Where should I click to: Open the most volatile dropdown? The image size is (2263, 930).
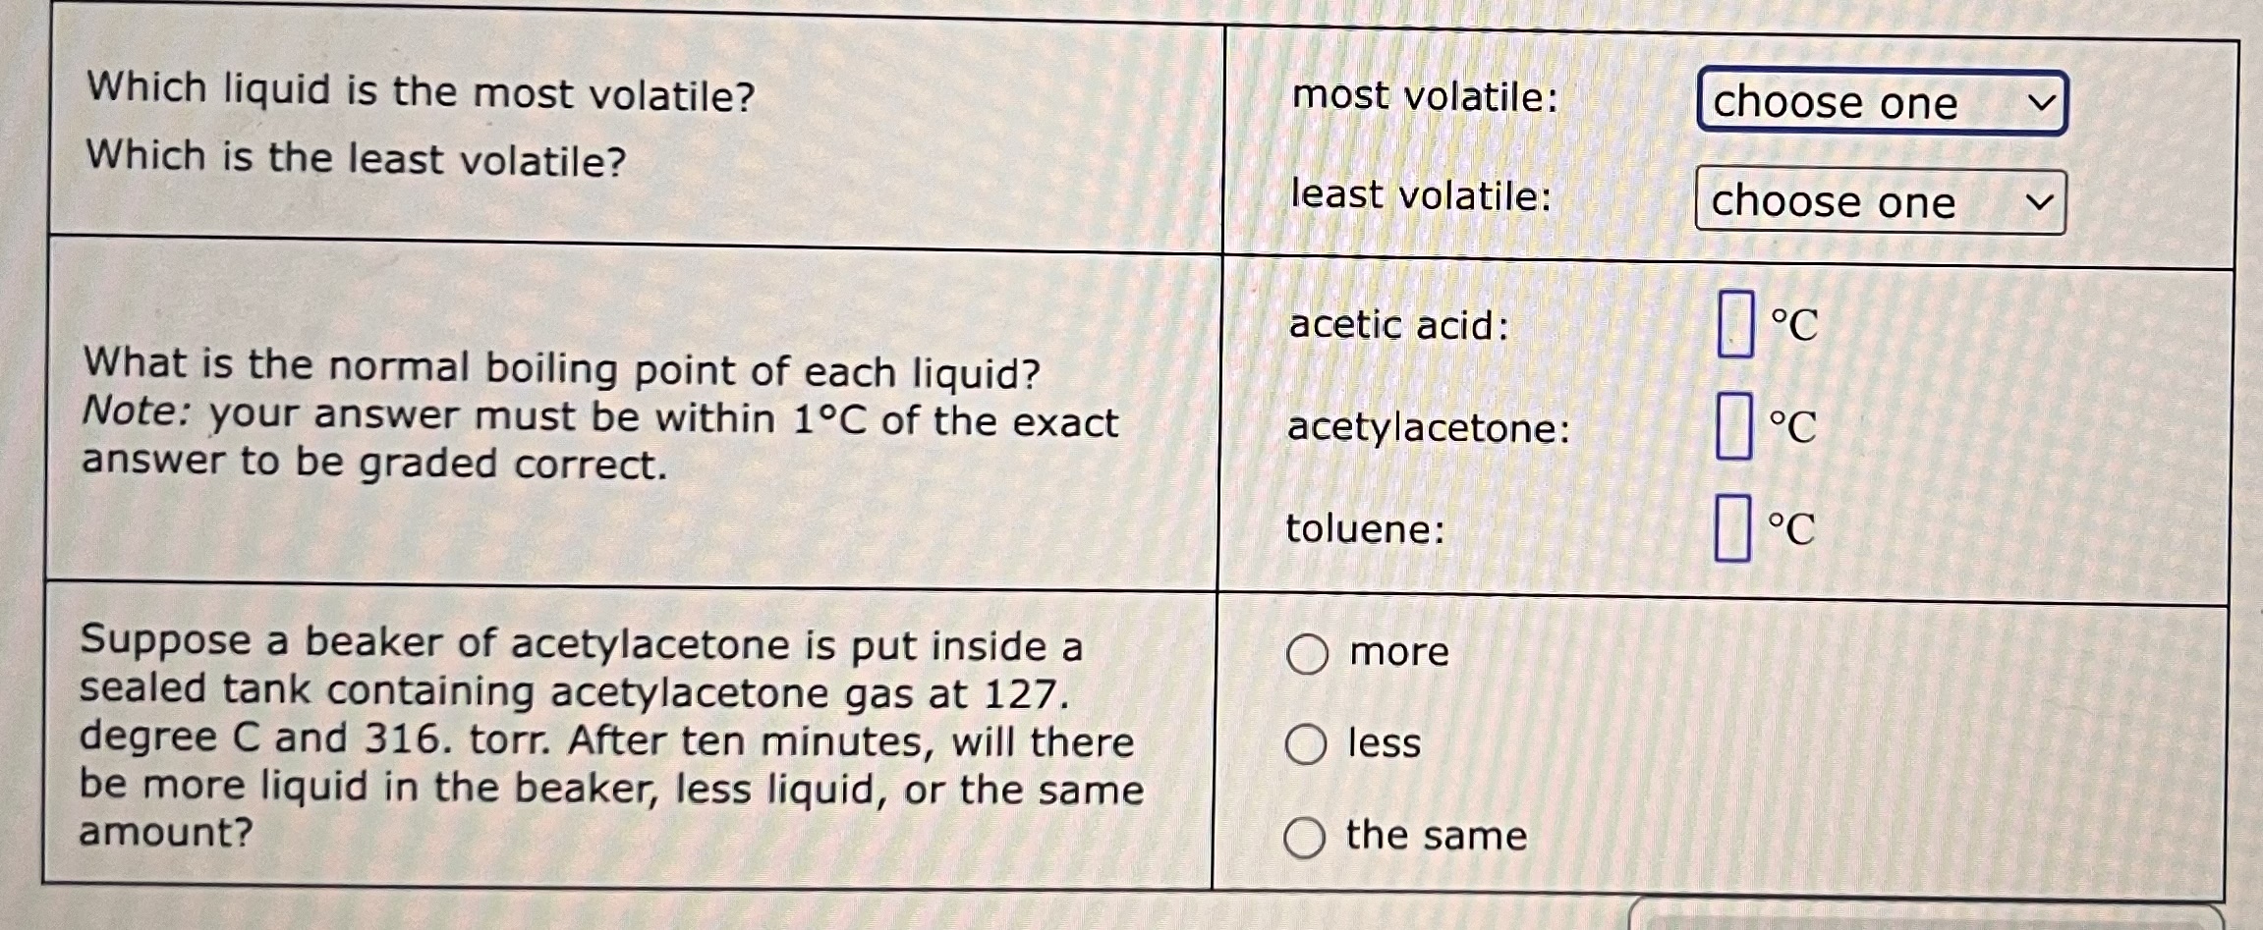tap(1882, 101)
